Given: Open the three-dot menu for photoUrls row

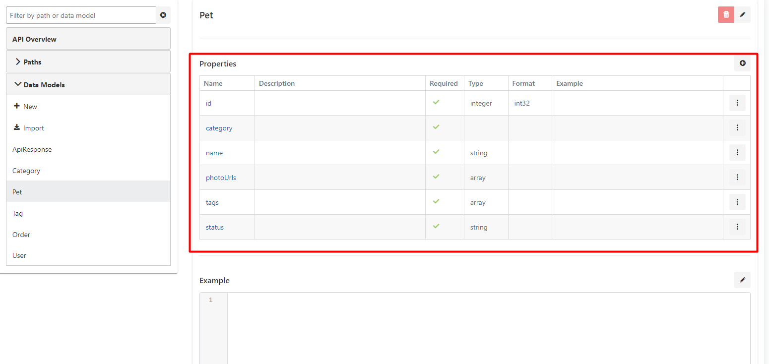Looking at the screenshot, I should click(737, 178).
